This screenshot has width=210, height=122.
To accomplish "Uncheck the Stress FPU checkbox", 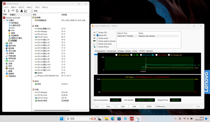I will coord(97,35).
